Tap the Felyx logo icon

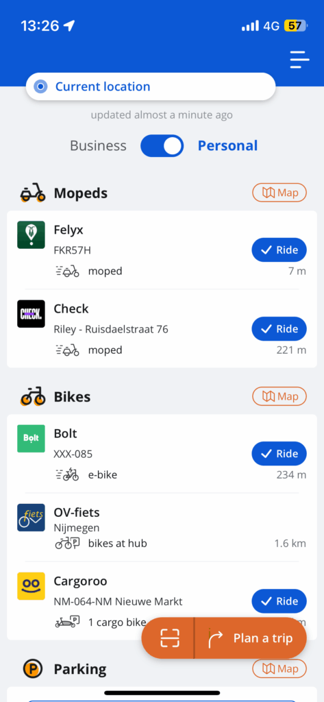[x=31, y=234]
